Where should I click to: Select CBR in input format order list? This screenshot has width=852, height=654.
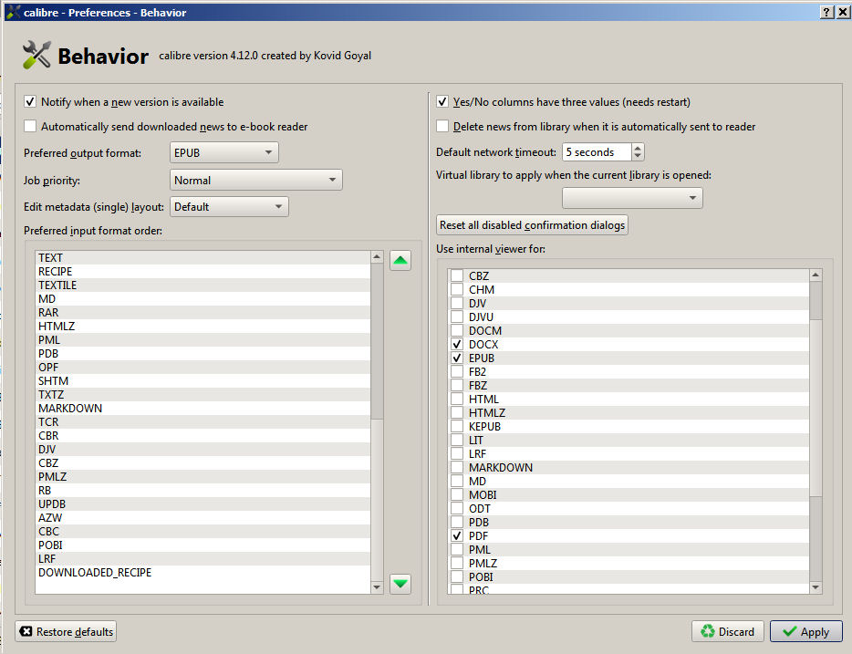(203, 436)
